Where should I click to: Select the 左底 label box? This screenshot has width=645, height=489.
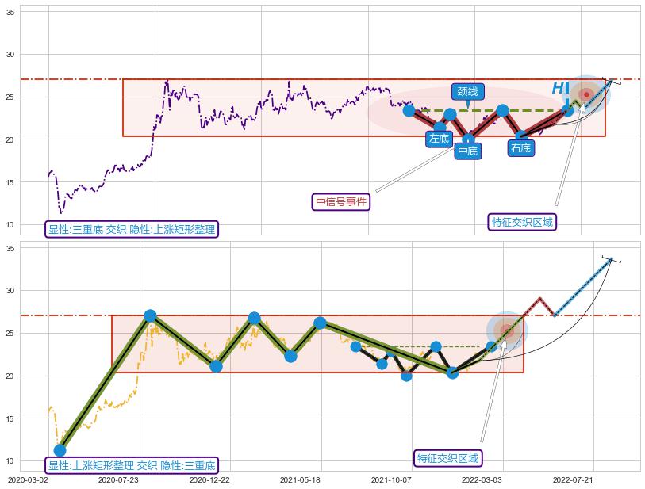coord(439,139)
